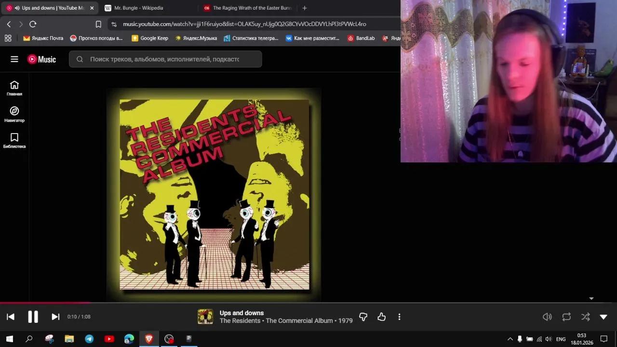This screenshot has width=617, height=347.
Task: Open The Residents artist link
Action: click(x=240, y=321)
